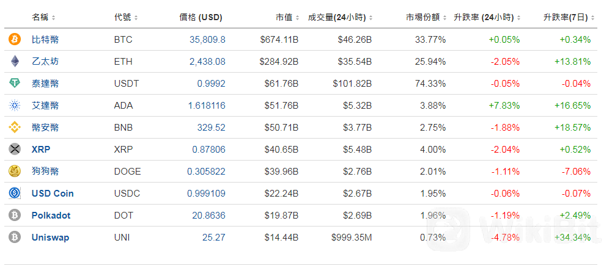This screenshot has height=265, width=612.
Task: Click the Cardano ADA dotted icon
Action: click(x=15, y=105)
